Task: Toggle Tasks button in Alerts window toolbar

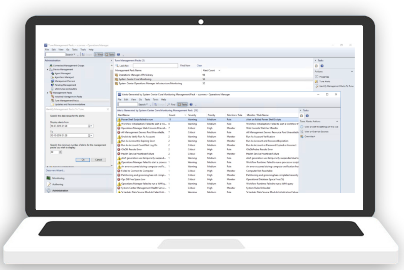Action: [x=183, y=104]
